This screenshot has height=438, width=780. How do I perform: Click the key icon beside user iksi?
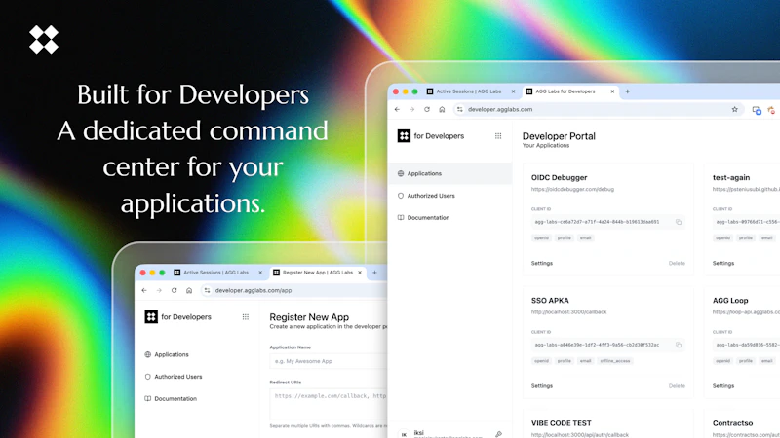click(x=498, y=434)
